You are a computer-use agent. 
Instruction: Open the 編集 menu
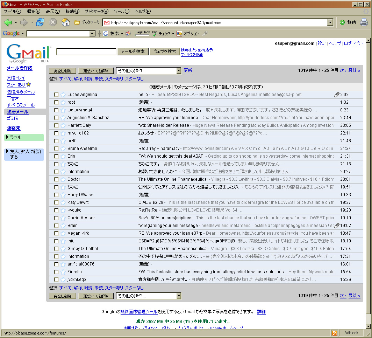click(33, 12)
